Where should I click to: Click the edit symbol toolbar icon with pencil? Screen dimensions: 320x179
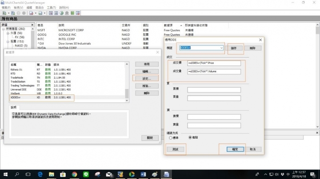click(13, 13)
